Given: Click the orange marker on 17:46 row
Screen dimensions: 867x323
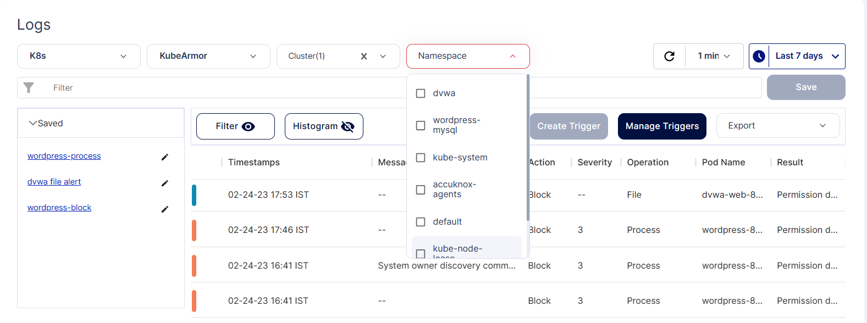Looking at the screenshot, I should [194, 230].
